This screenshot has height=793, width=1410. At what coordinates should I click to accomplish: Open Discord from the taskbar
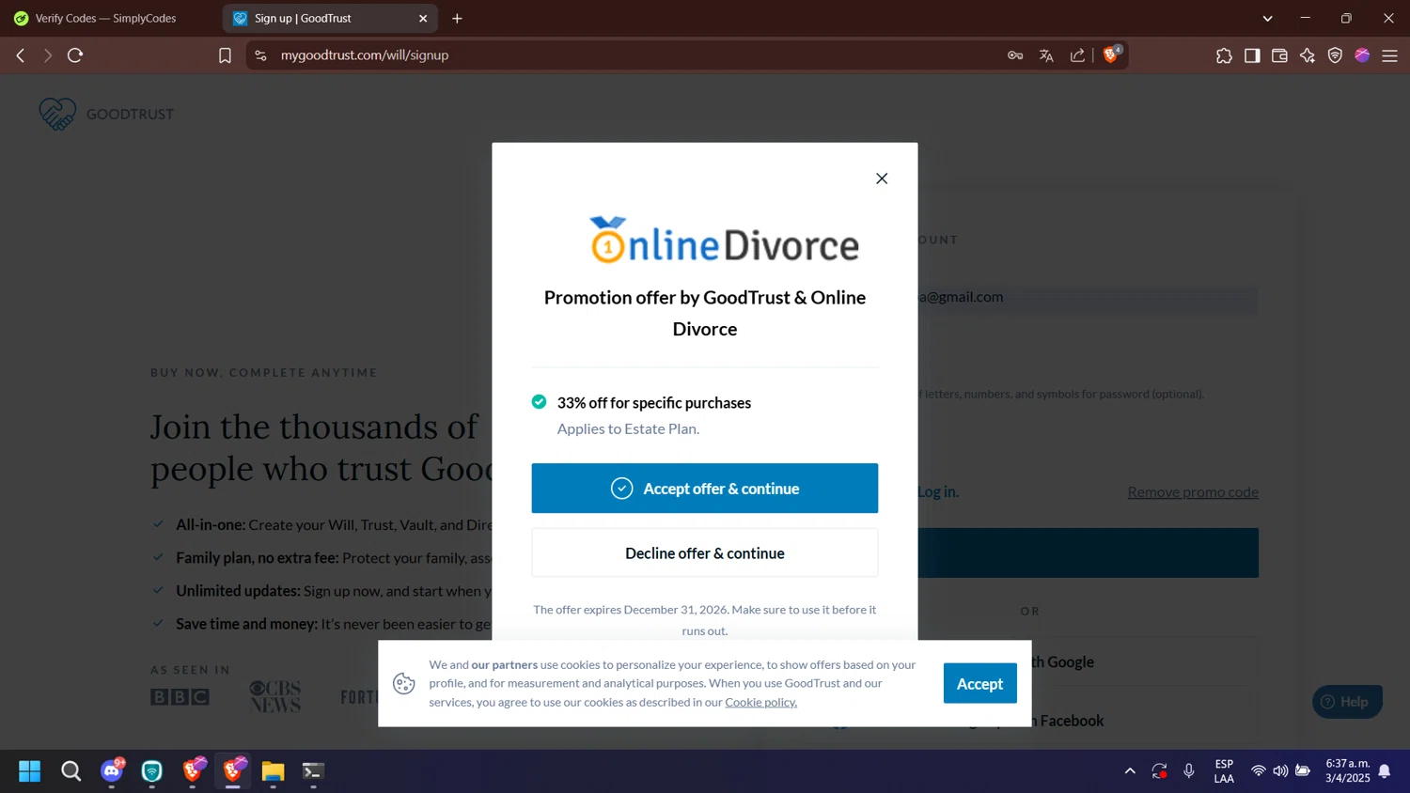(112, 771)
